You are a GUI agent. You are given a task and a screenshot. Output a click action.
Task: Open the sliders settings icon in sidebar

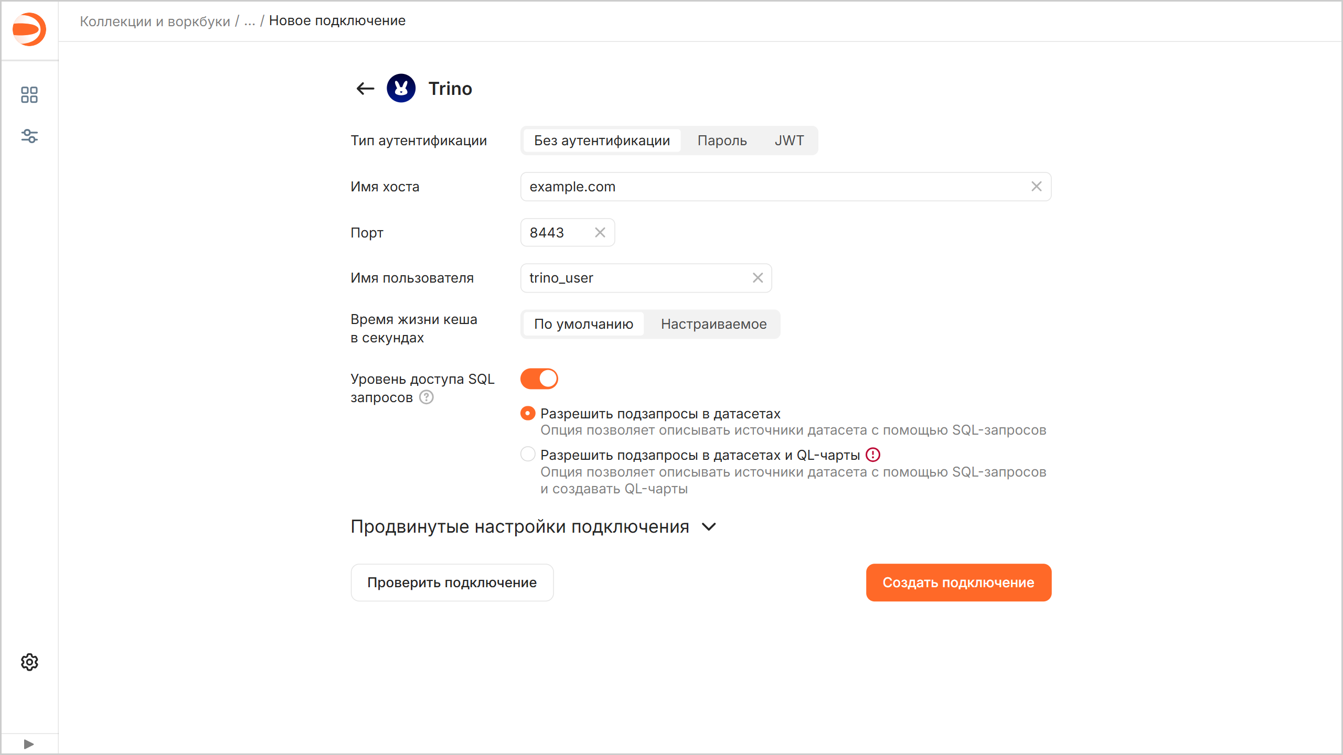tap(29, 136)
